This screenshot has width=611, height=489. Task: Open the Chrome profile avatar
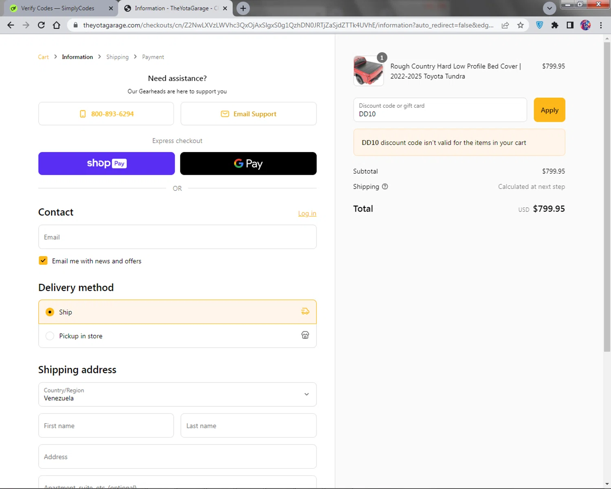click(585, 25)
